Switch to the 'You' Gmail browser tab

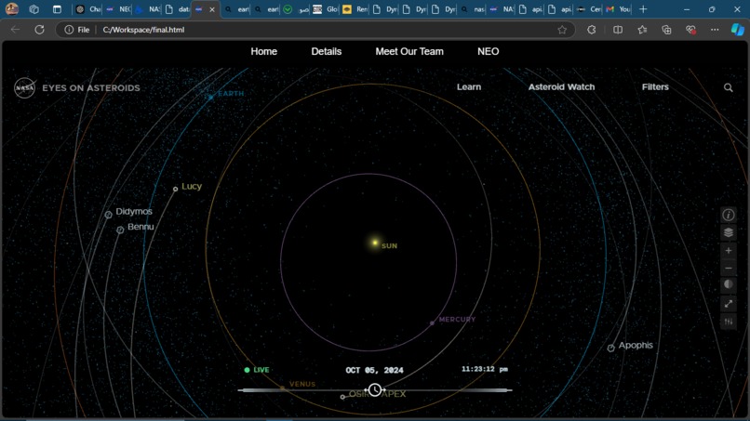tap(618, 9)
